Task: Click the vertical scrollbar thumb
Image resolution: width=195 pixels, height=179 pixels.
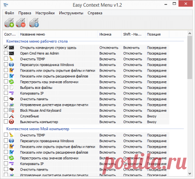Action: [x=190, y=58]
